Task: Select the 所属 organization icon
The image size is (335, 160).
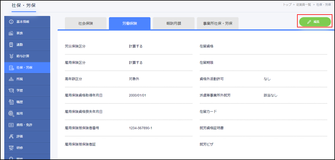Action: [x=11, y=79]
